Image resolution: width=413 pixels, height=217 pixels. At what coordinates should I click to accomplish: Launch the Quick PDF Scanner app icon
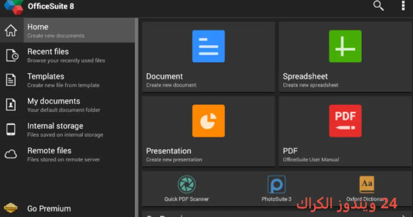(186, 184)
